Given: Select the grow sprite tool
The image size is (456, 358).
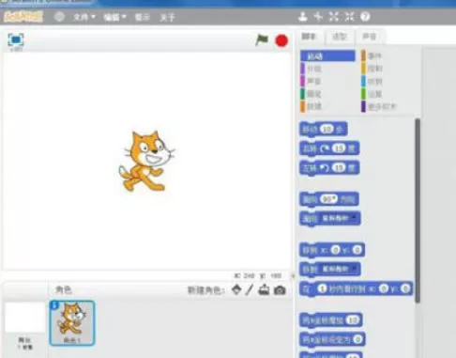Looking at the screenshot, I should 334,17.
